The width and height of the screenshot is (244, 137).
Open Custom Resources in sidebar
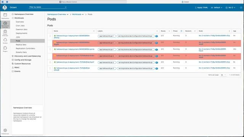click(22, 64)
